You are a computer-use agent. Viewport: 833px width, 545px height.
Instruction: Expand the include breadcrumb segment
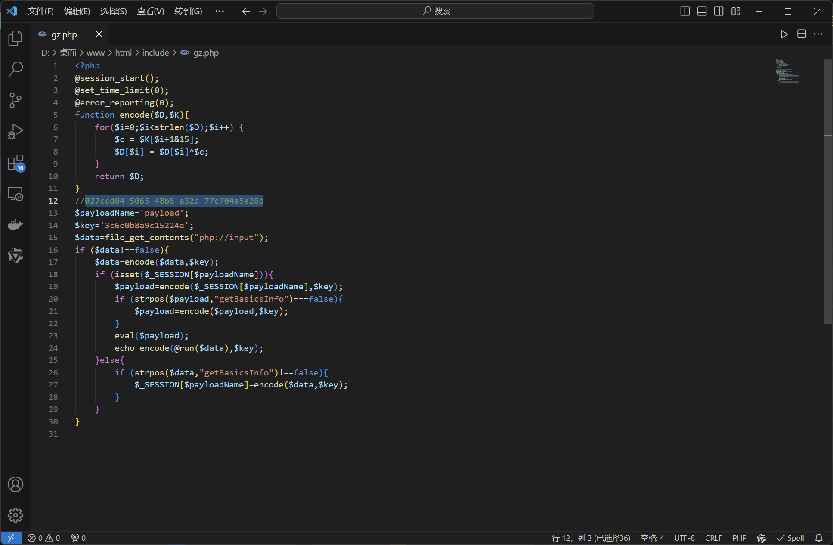[x=155, y=53]
